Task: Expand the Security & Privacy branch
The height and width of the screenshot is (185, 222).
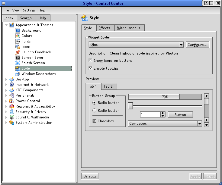Action: 6,112
